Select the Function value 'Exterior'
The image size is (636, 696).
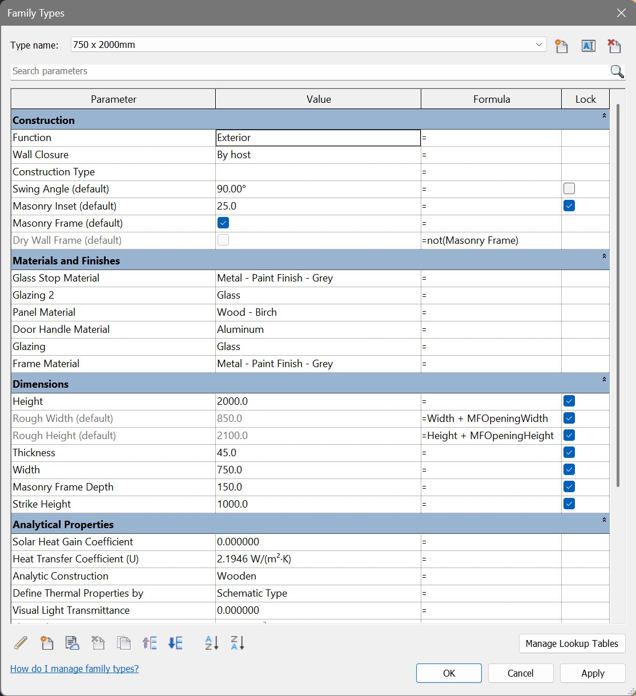(x=318, y=138)
